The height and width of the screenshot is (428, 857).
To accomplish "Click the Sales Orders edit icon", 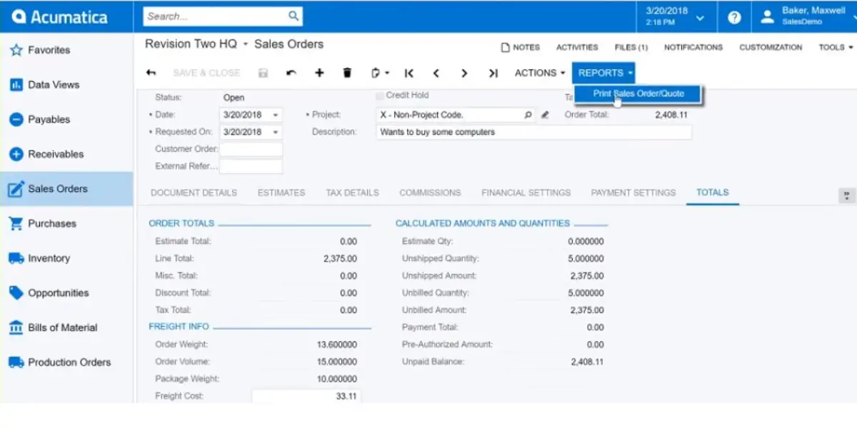I will [16, 189].
